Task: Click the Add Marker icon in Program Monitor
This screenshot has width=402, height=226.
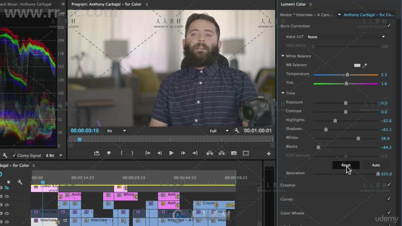Action: 109,153
